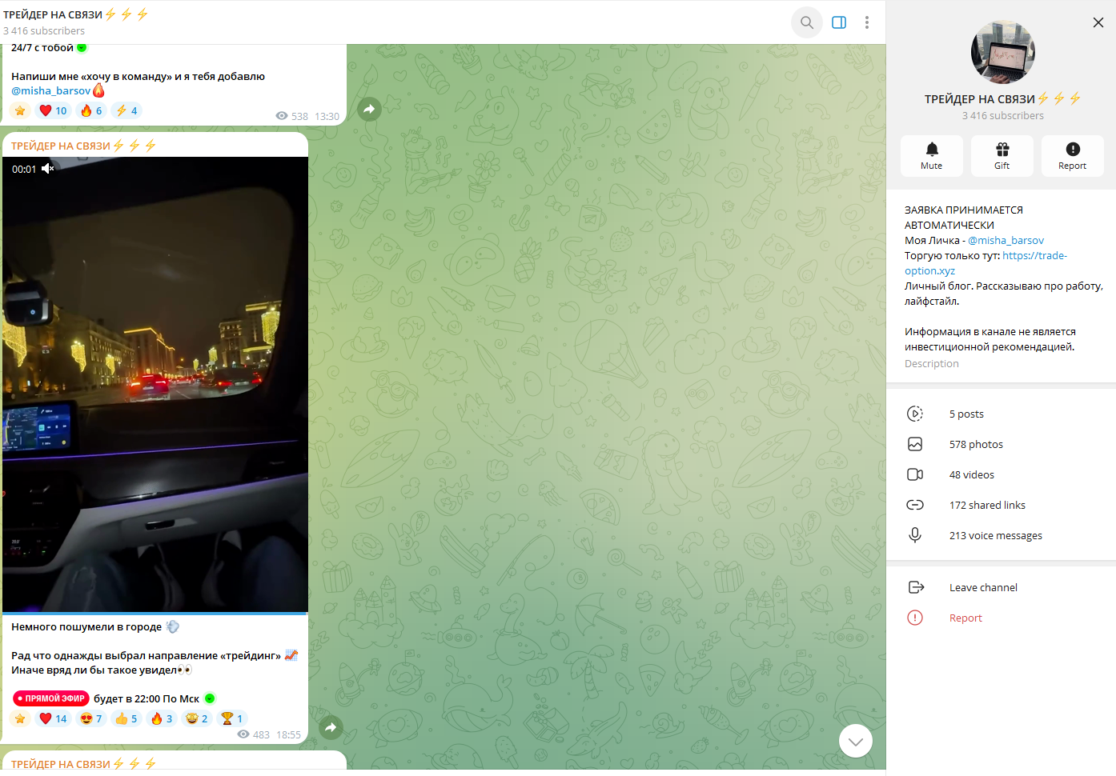Click the video timer 00:01 label
This screenshot has height=776, width=1116.
[24, 169]
